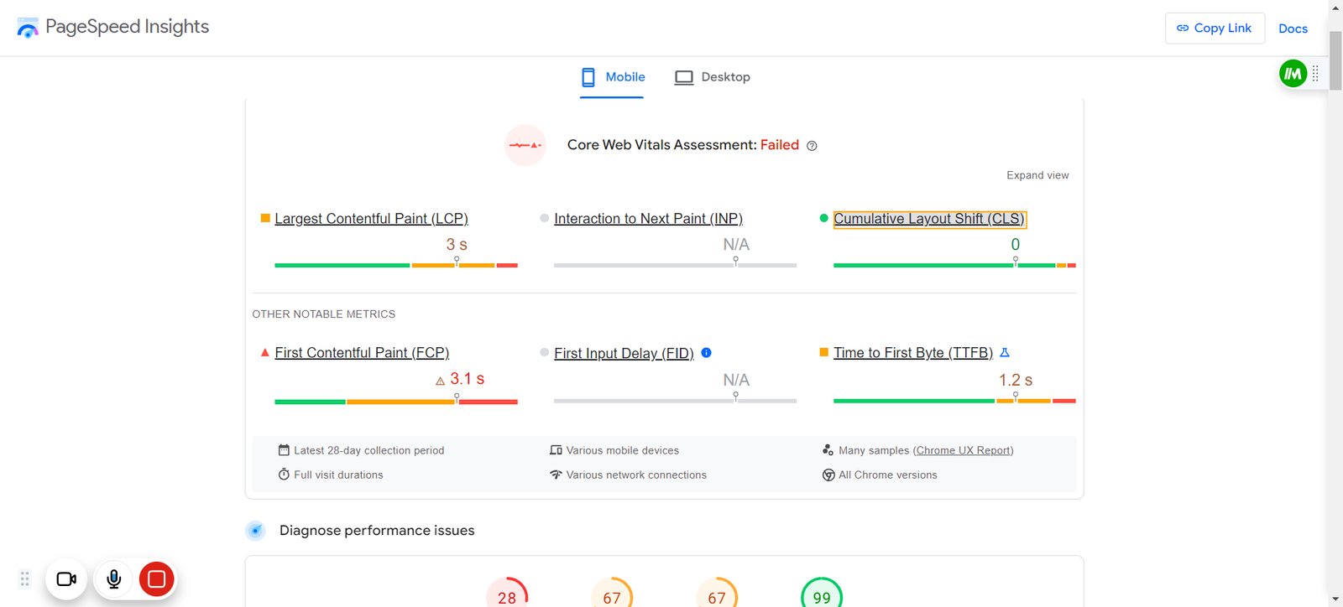Click the TTFB experimental flask icon

coord(1005,353)
